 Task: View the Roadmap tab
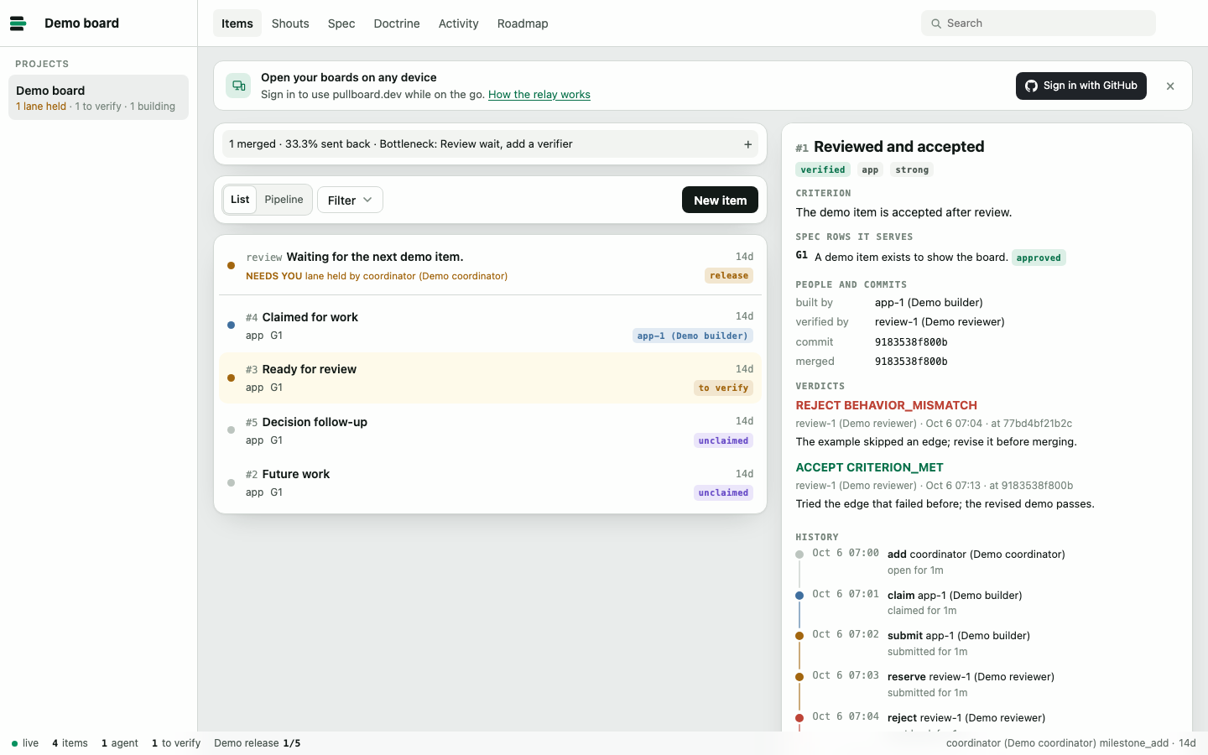523,23
